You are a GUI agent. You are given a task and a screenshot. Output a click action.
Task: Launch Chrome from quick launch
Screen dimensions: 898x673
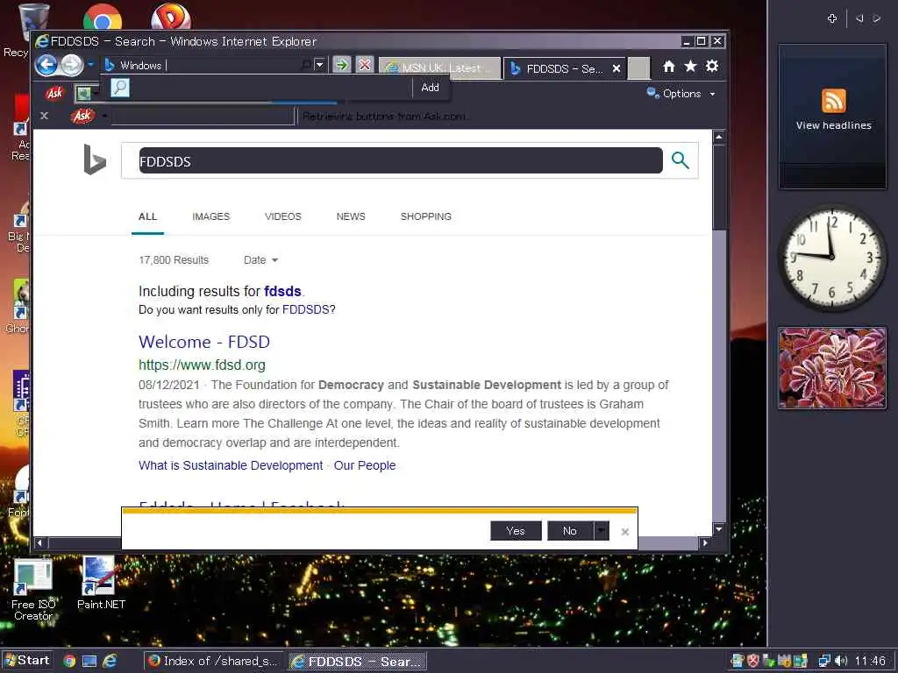click(x=69, y=662)
